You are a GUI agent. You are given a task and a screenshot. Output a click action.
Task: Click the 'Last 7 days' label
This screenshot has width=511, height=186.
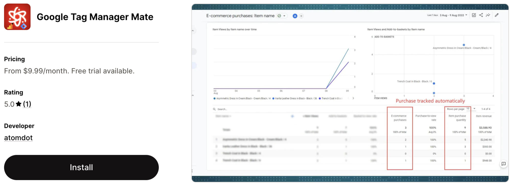(x=433, y=15)
